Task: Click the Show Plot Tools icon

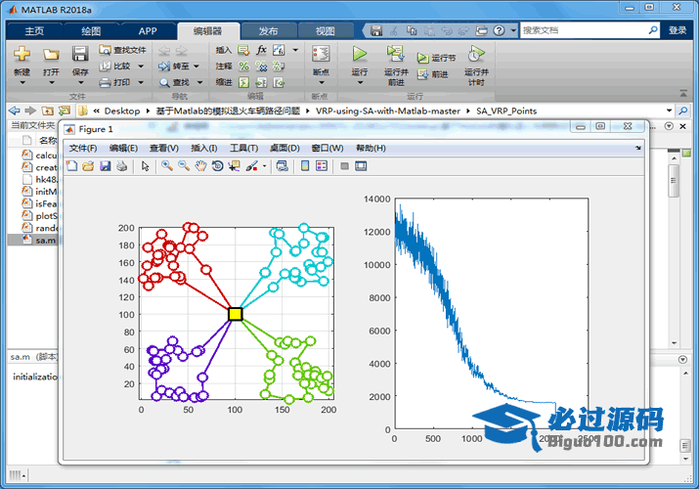Action: point(361,166)
